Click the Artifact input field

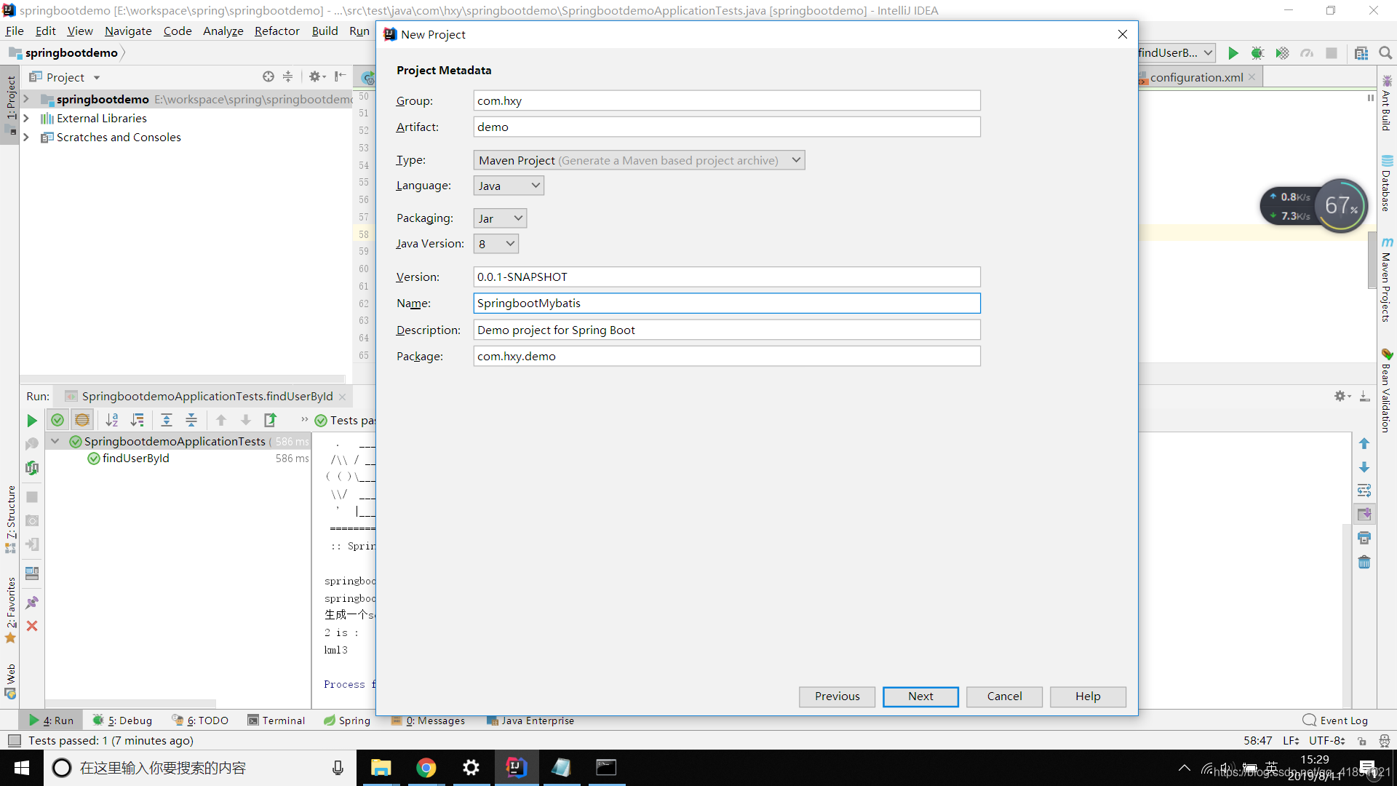726,127
